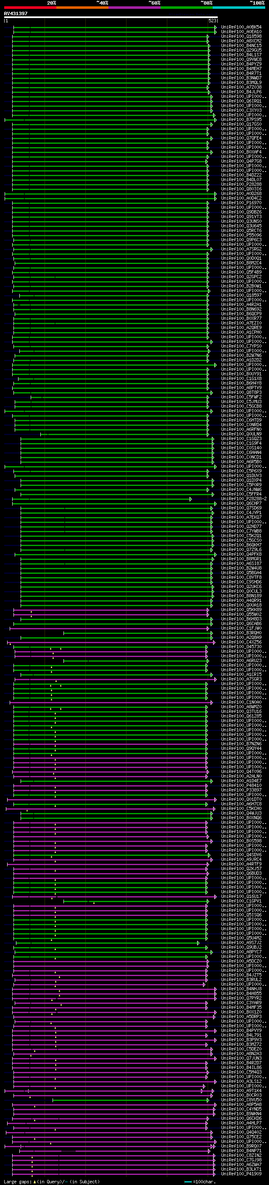Screen dimensions: 269x1185
Task: Click hit label UniRef100_O45730
Action: coord(241,647)
